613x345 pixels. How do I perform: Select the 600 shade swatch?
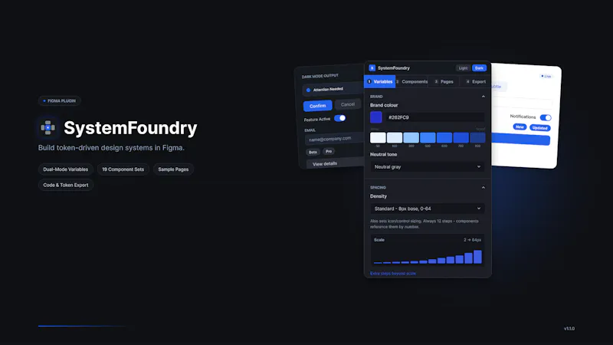click(x=444, y=138)
